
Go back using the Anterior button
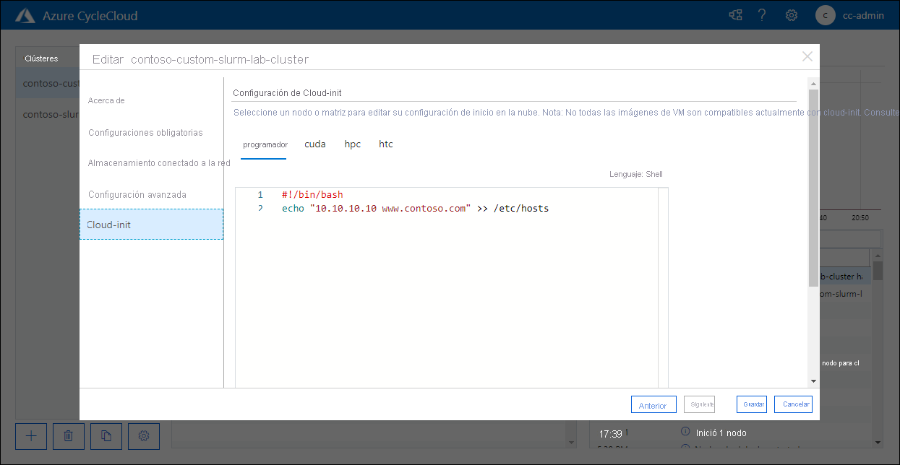click(x=653, y=404)
